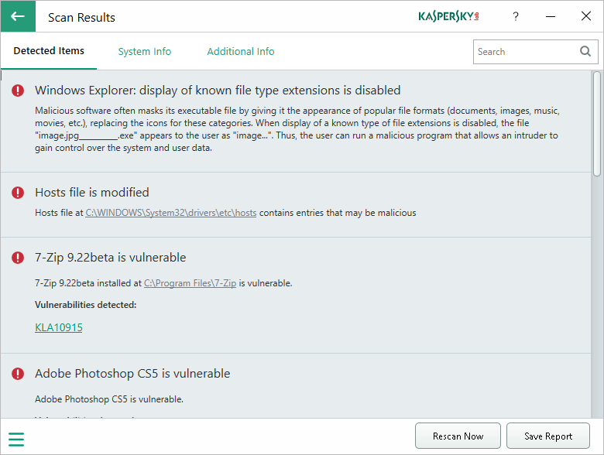This screenshot has height=455, width=604.
Task: Click the search magnifier icon
Action: (x=585, y=52)
